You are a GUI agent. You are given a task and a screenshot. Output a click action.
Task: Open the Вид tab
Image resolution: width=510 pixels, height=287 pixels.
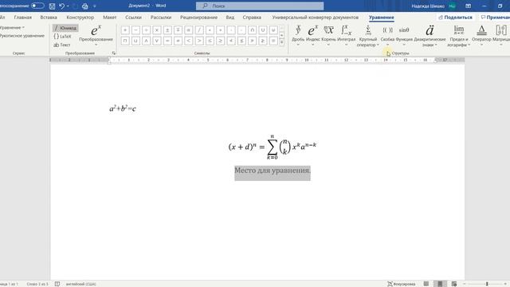coord(230,18)
